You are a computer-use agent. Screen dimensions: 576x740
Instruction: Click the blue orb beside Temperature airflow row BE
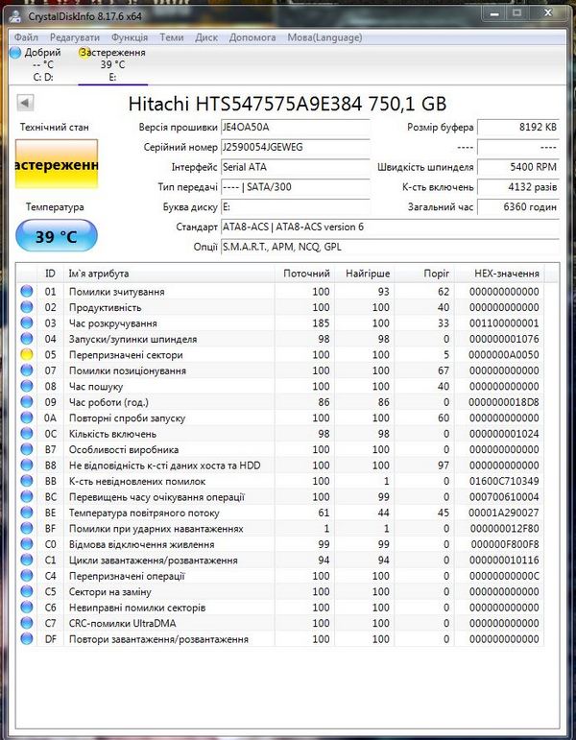click(x=27, y=513)
